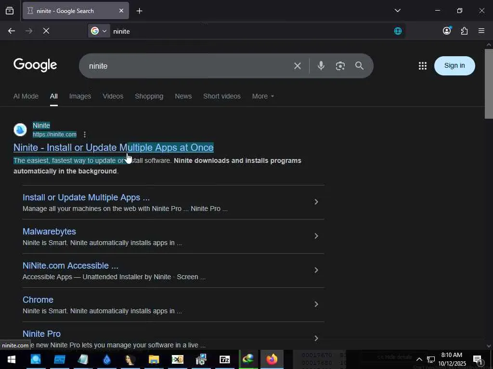This screenshot has height=369, width=493.
Task: Go back with the back arrow
Action: 12,31
